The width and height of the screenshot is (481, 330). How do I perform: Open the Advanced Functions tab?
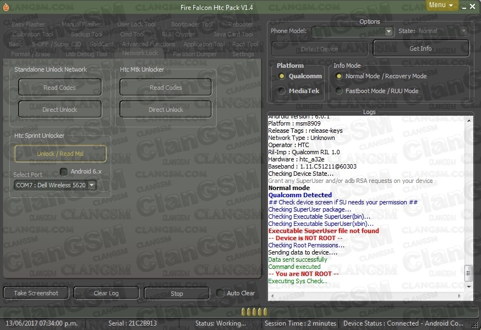coord(149,44)
